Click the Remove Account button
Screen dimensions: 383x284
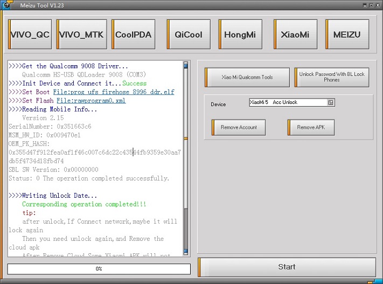tap(239, 127)
